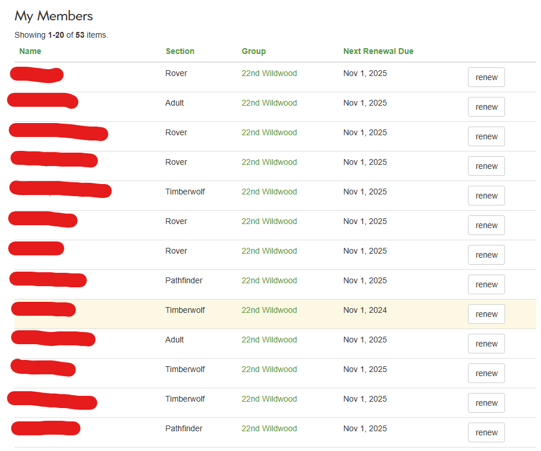Screen dimensions: 541x451
Task: Select the Nov 1, 2024 renewal date cell
Action: click(365, 310)
